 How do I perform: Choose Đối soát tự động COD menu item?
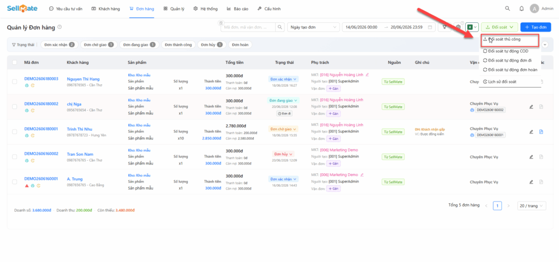[510, 51]
